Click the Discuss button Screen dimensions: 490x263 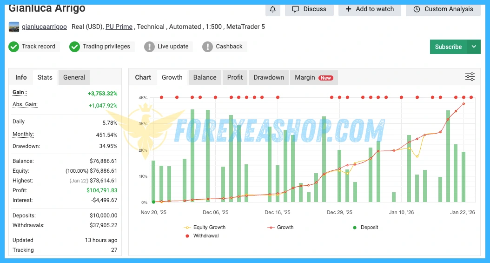click(x=309, y=9)
